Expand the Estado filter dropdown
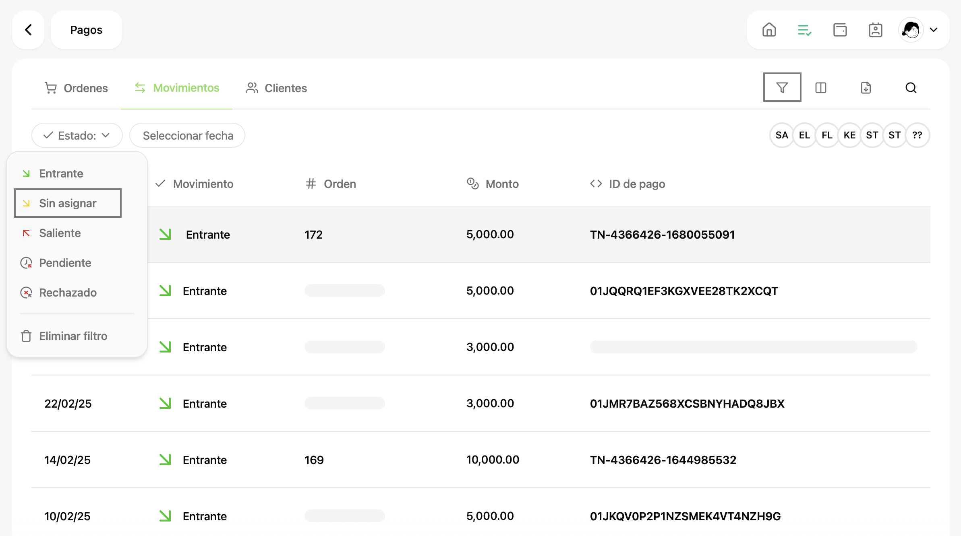This screenshot has width=961, height=536. click(77, 136)
